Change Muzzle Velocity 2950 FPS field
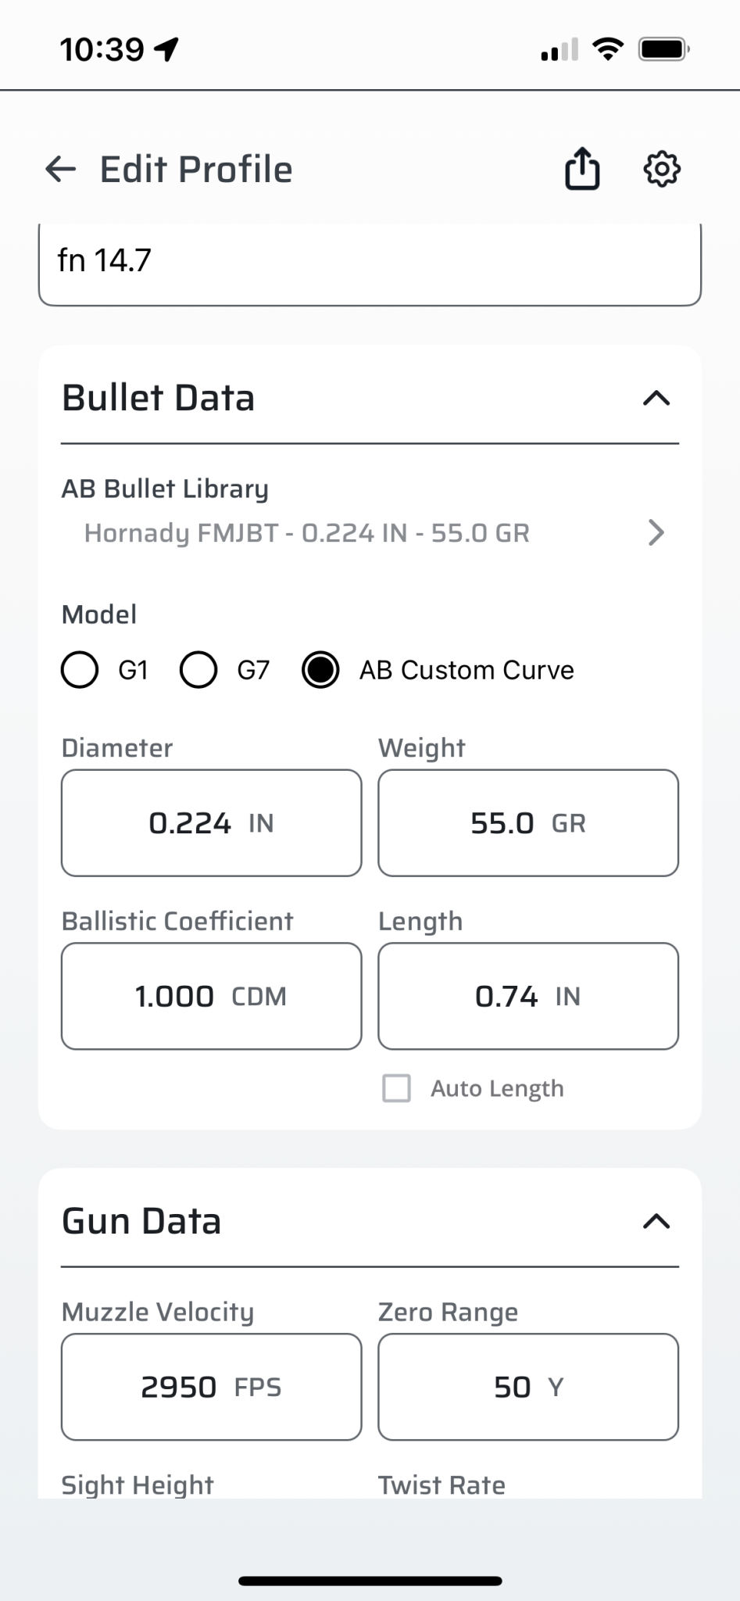The image size is (740, 1601). pyautogui.click(x=211, y=1387)
